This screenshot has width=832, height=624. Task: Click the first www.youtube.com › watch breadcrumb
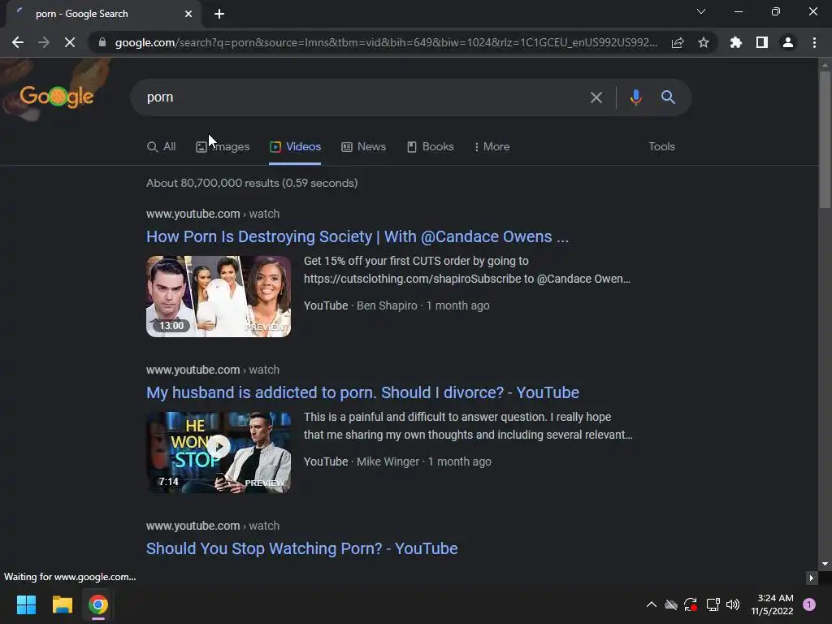pyautogui.click(x=213, y=214)
